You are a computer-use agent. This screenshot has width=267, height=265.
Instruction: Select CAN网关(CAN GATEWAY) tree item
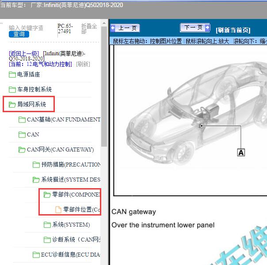pyautogui.click(x=61, y=150)
